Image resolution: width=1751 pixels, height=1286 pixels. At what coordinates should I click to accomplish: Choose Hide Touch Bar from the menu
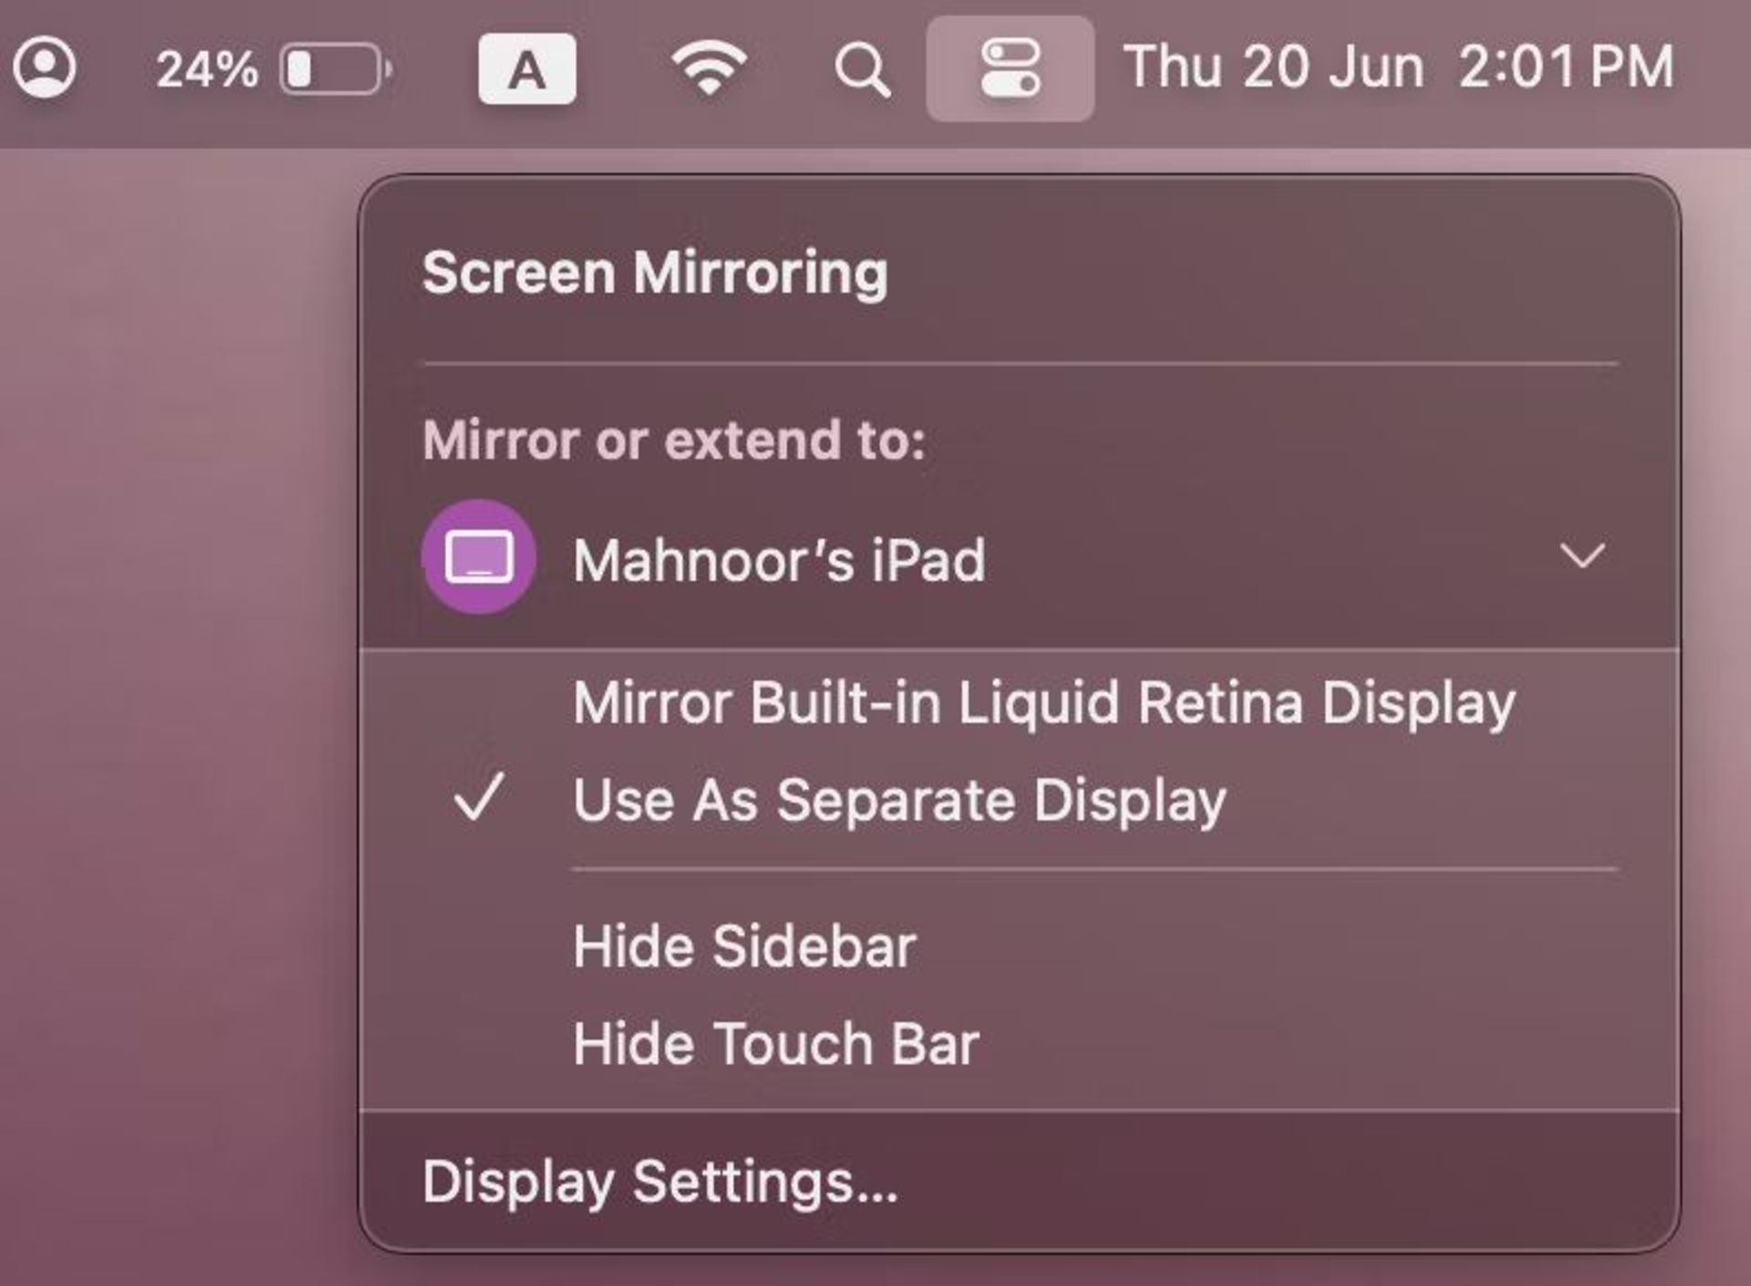pos(775,1042)
